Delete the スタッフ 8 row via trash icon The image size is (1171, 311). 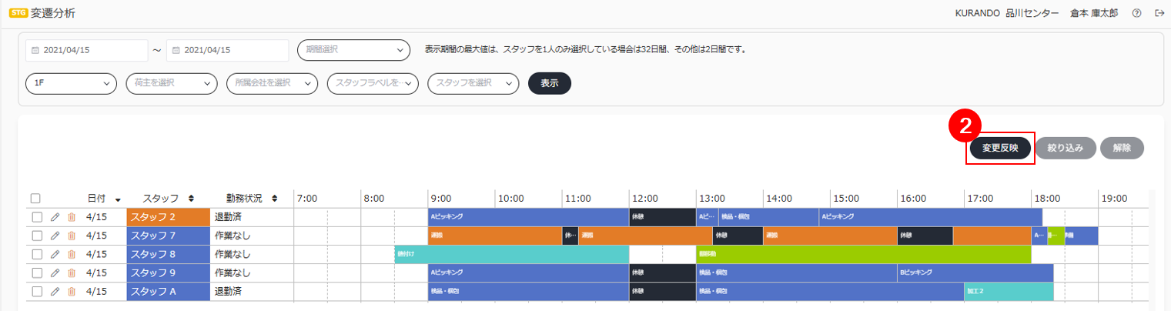click(x=72, y=254)
